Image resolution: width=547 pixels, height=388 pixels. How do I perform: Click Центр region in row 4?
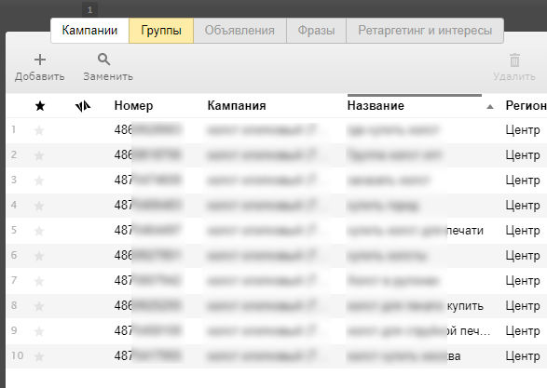coord(523,206)
